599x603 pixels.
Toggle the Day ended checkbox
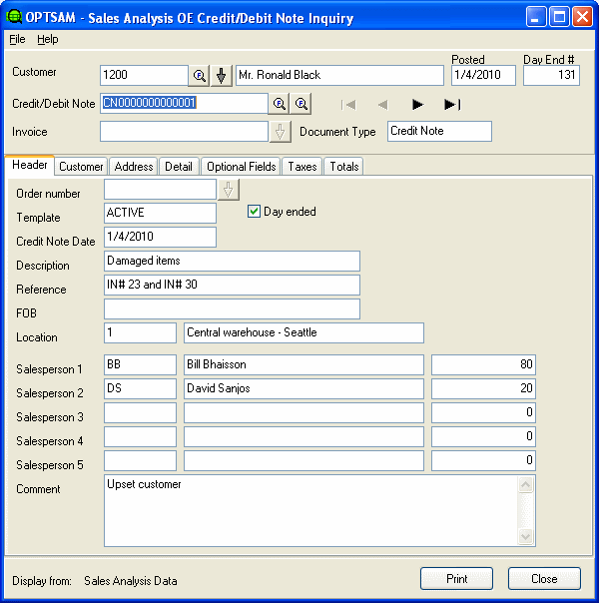pyautogui.click(x=254, y=212)
